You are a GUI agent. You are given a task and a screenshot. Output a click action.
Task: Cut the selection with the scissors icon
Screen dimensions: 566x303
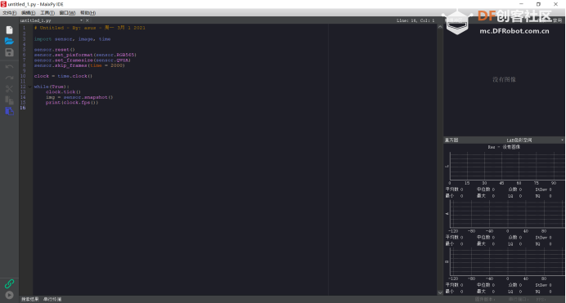tap(9, 89)
